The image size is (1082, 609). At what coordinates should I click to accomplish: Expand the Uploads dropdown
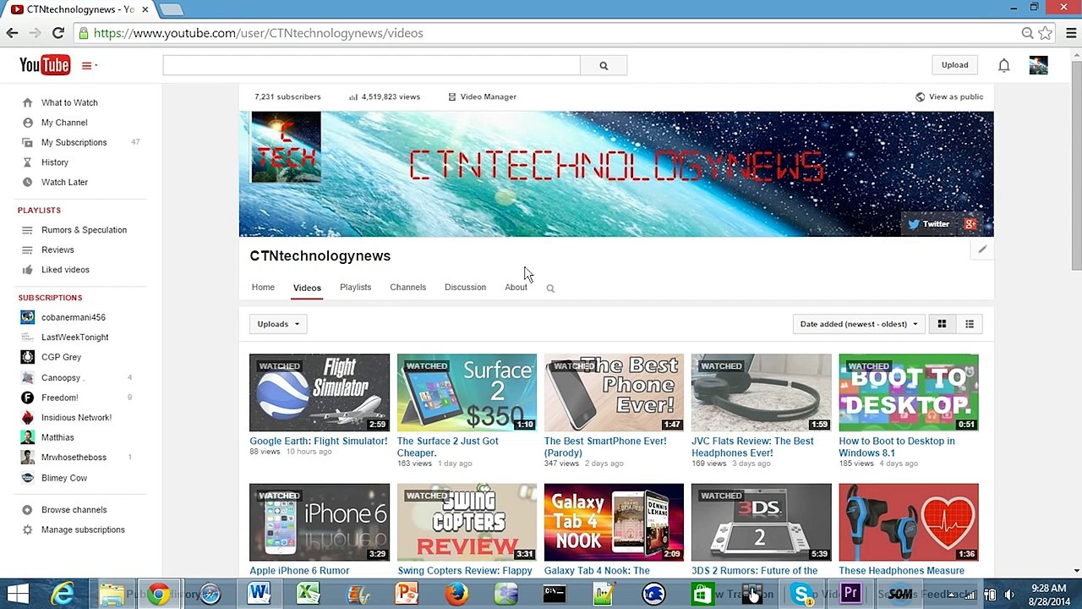278,324
